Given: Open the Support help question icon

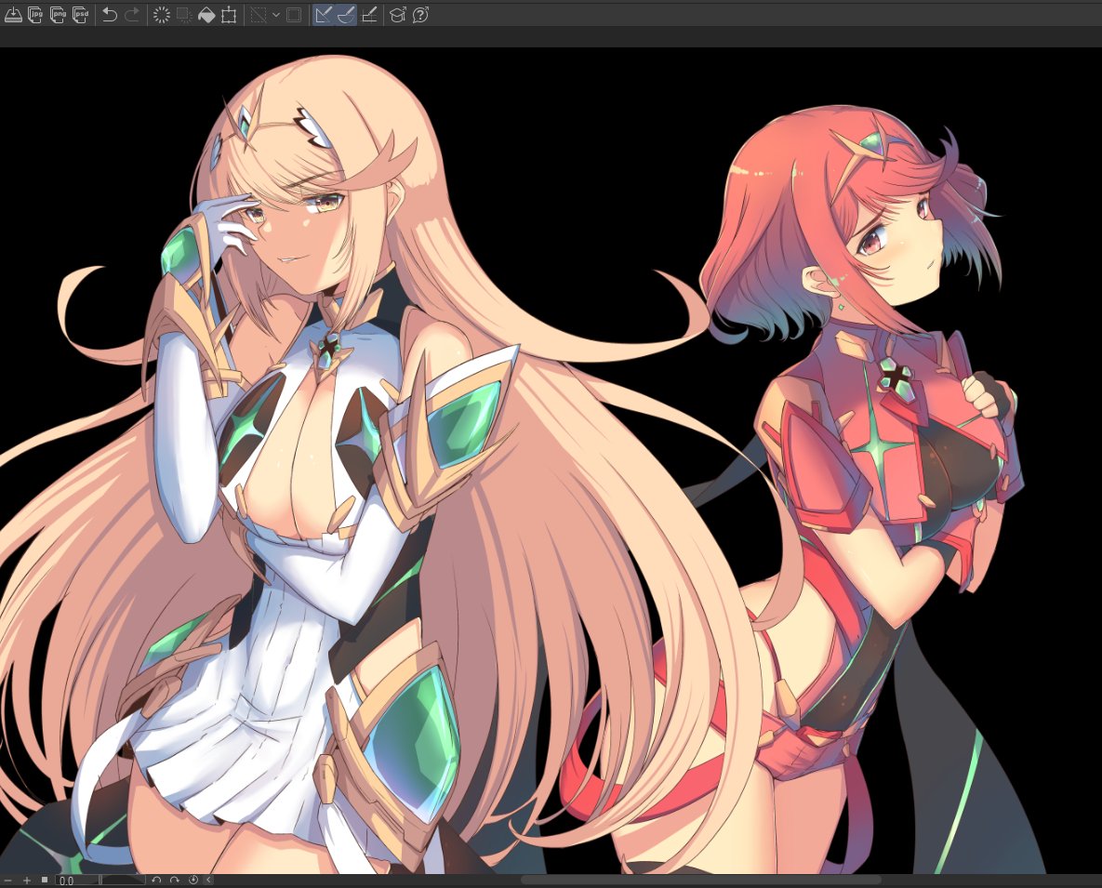Looking at the screenshot, I should [420, 15].
